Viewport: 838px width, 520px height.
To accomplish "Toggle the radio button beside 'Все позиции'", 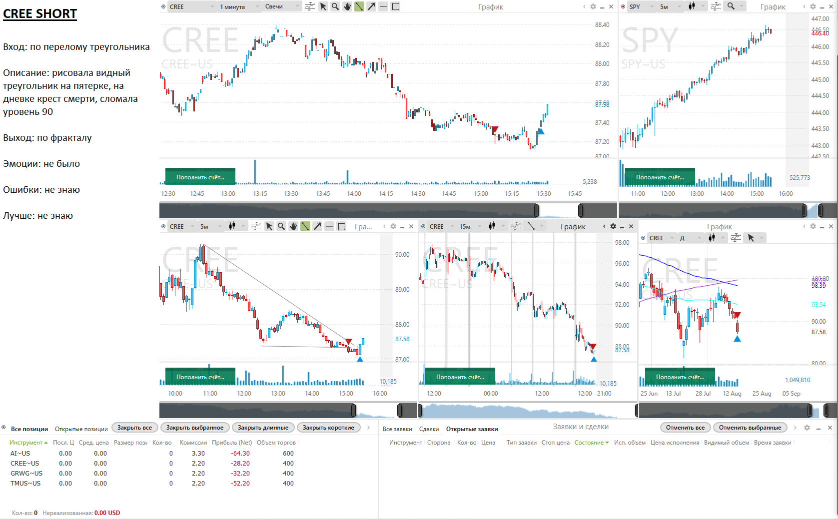I will coord(3,428).
